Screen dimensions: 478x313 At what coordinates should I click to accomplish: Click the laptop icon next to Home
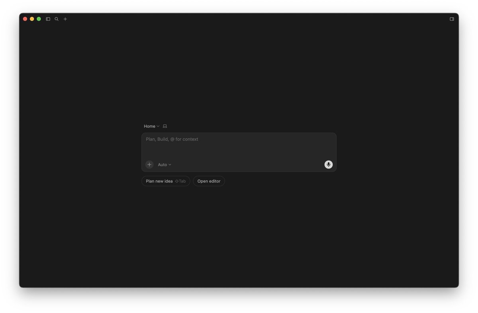(x=165, y=126)
